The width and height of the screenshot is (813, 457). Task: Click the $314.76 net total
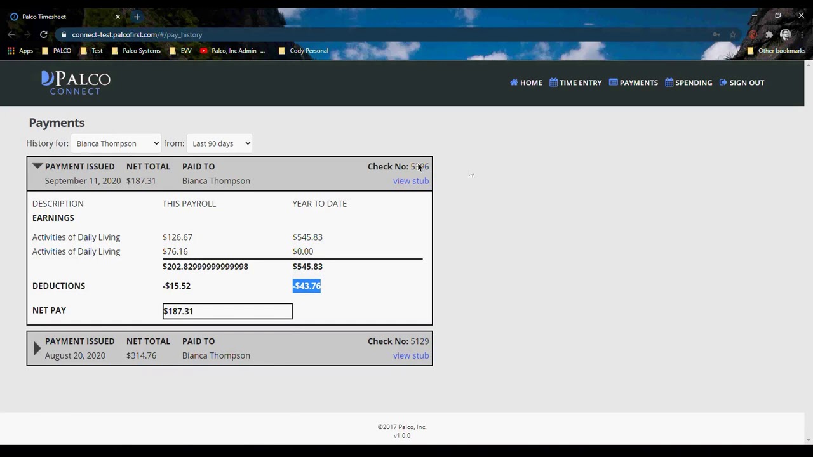click(x=141, y=355)
